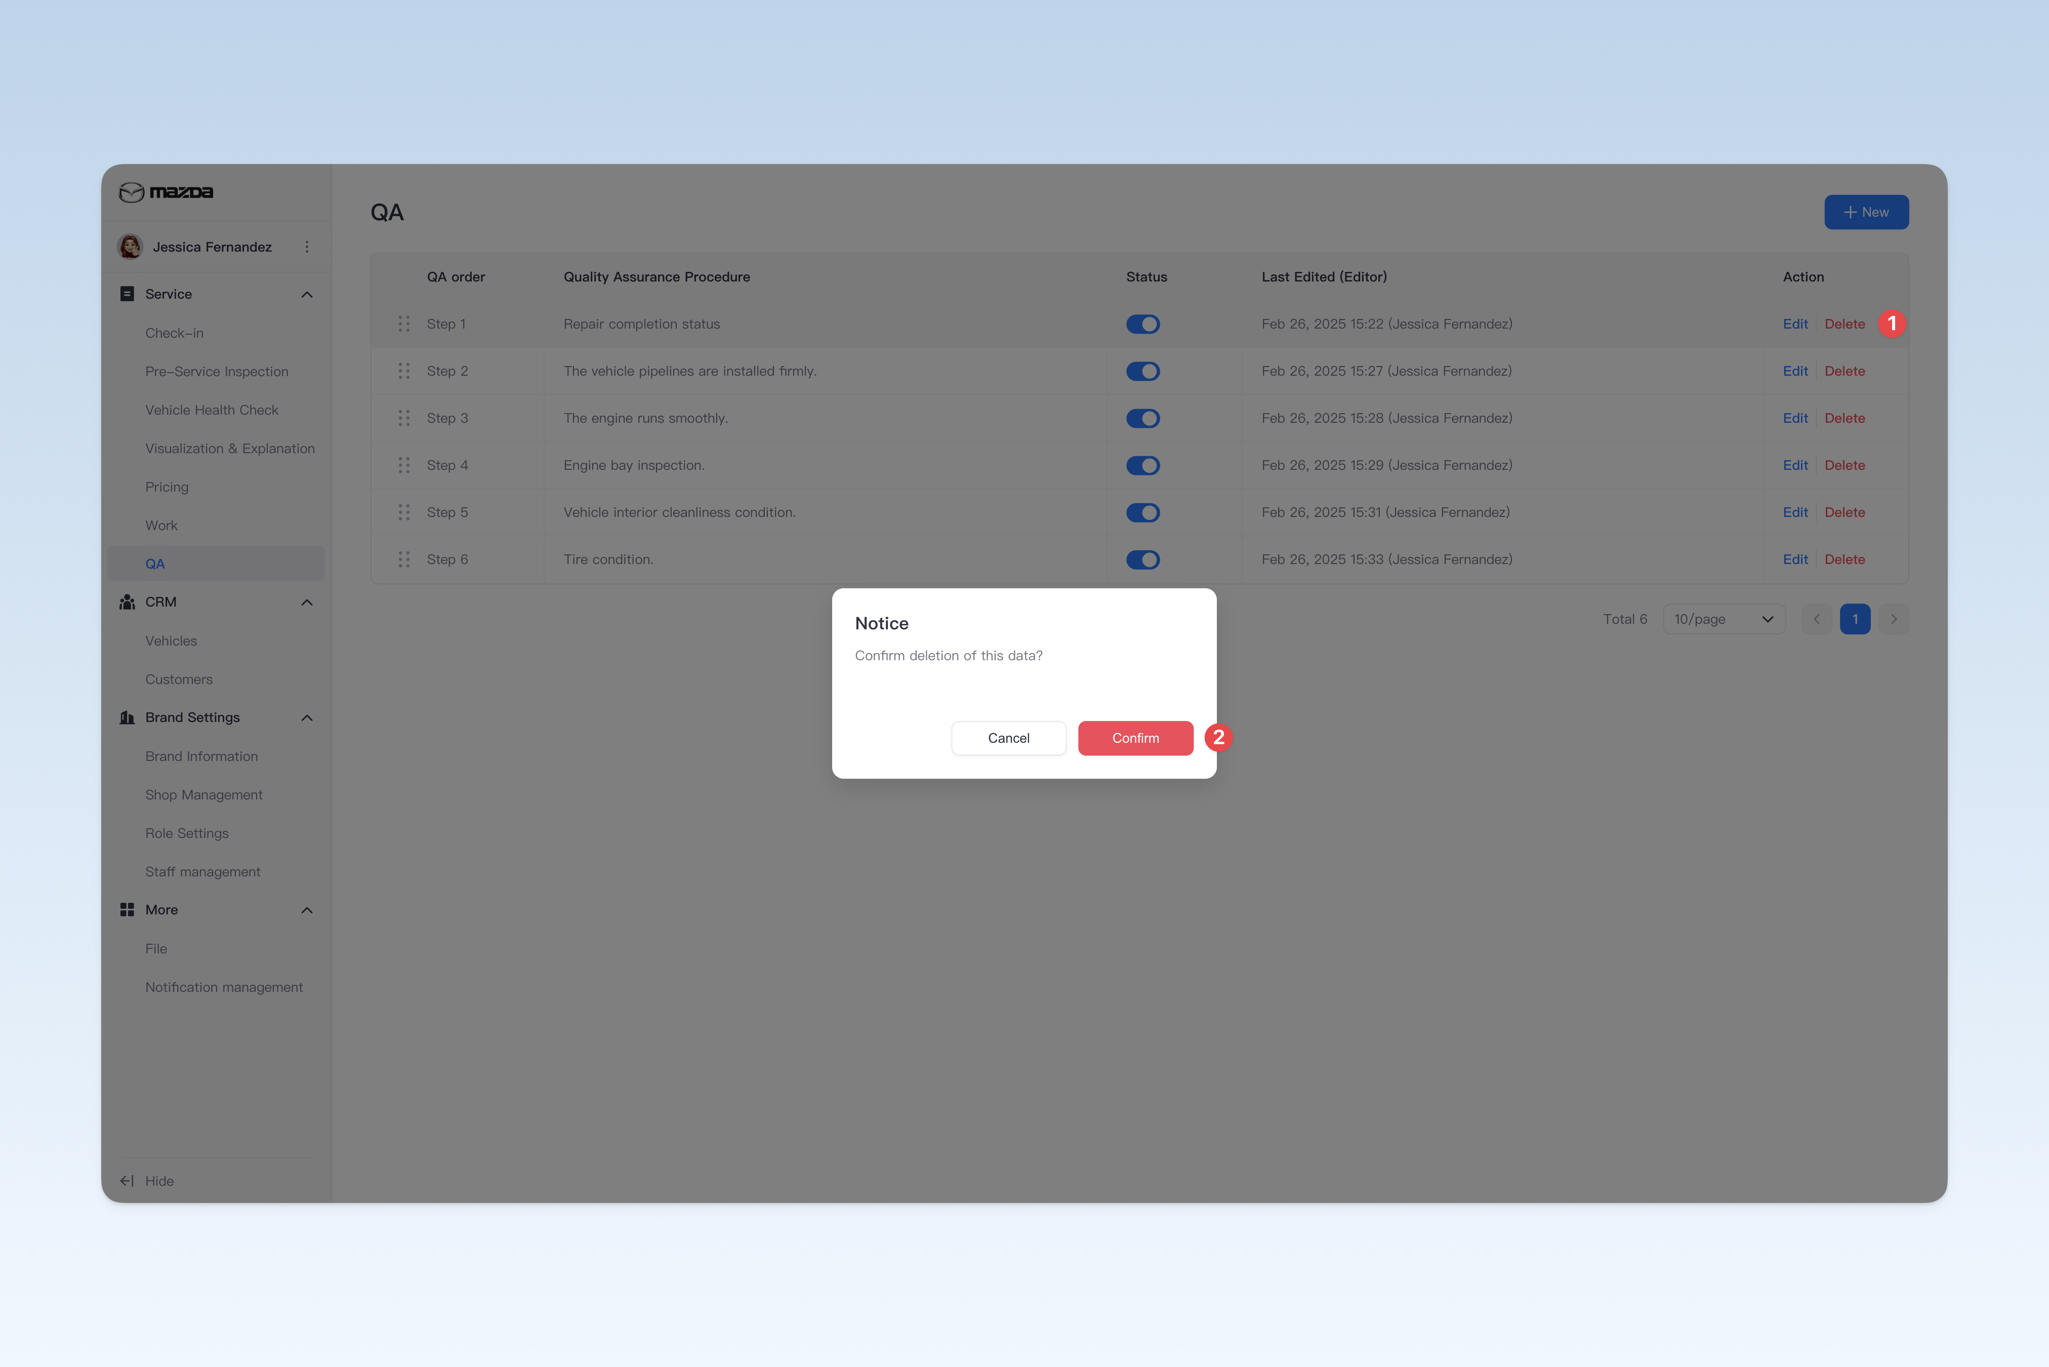Screen dimensions: 2049x1367
Task: Click the Brand Settings building icon
Action: coord(127,717)
